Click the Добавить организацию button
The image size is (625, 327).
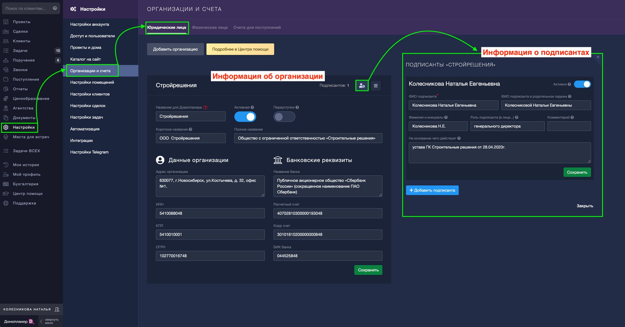coord(175,49)
